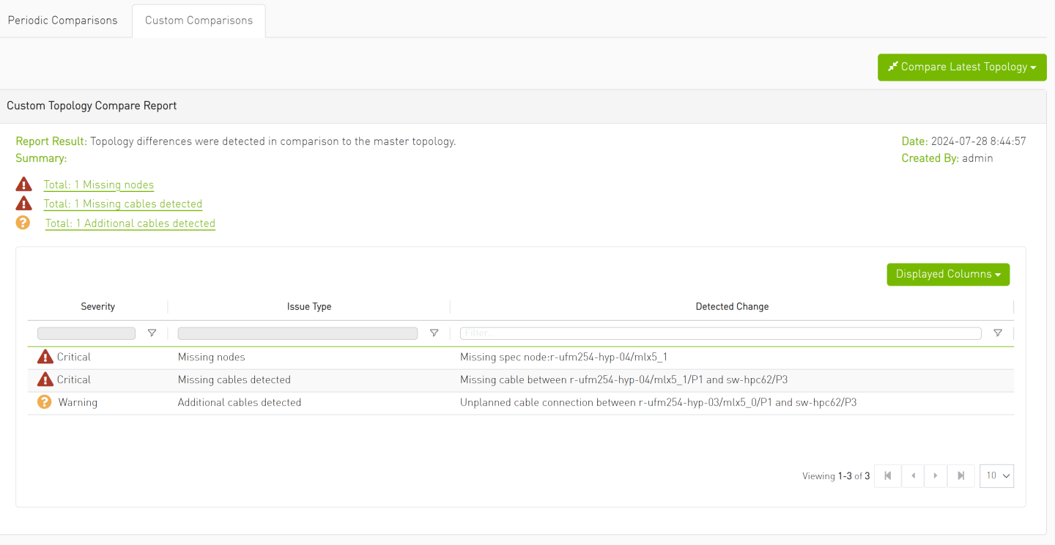Click the alert triangle beside Missing cables summary
1055x545 pixels.
tap(23, 203)
